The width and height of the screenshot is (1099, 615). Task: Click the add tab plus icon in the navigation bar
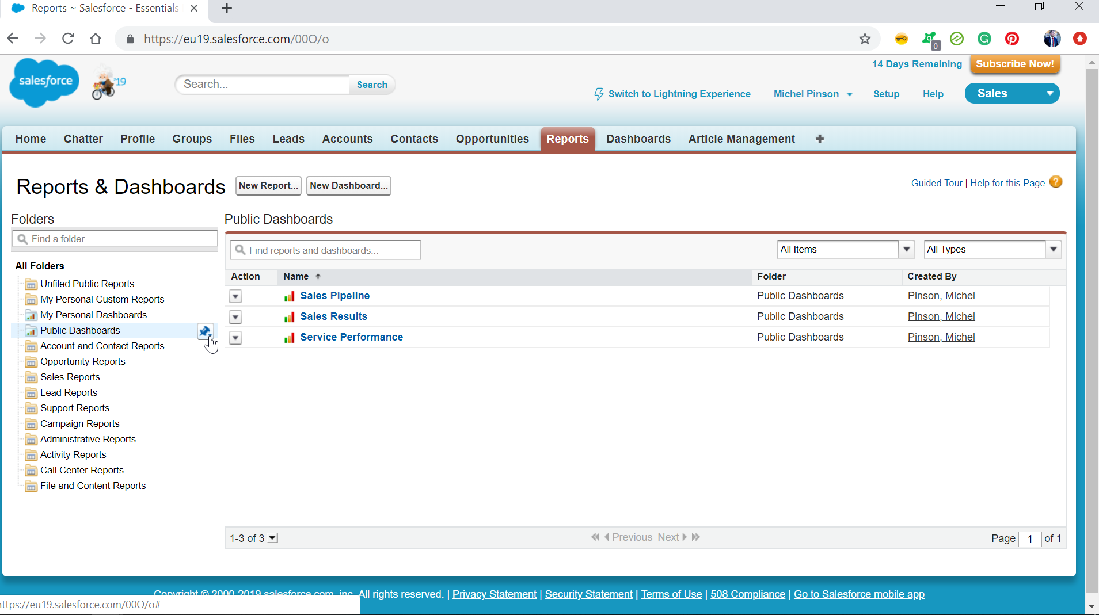819,139
